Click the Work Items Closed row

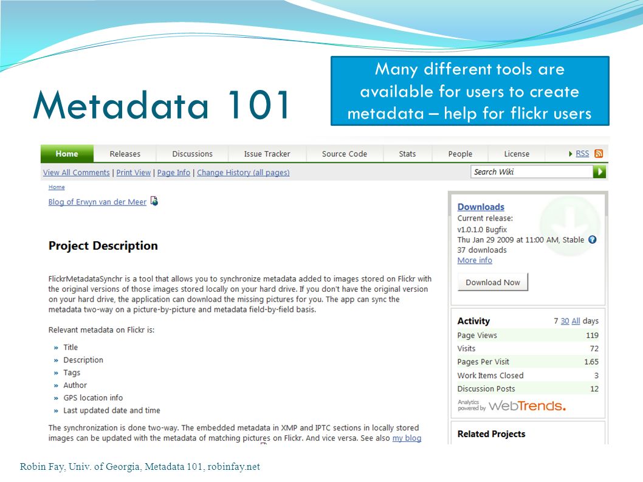pyautogui.click(x=528, y=376)
